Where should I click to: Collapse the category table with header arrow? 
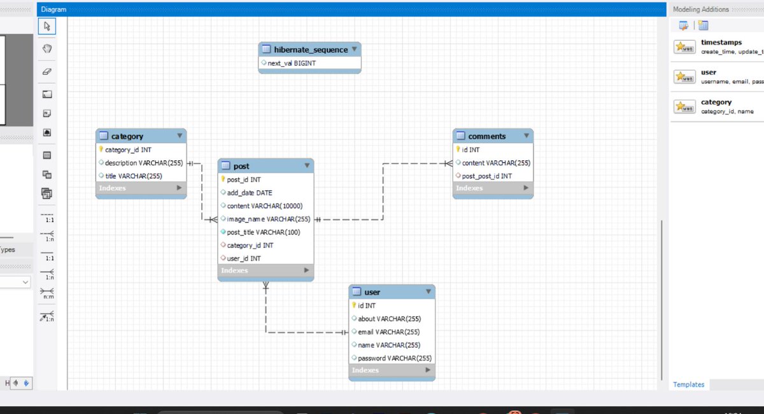click(x=180, y=135)
